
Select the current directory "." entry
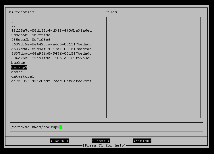pos(12,22)
